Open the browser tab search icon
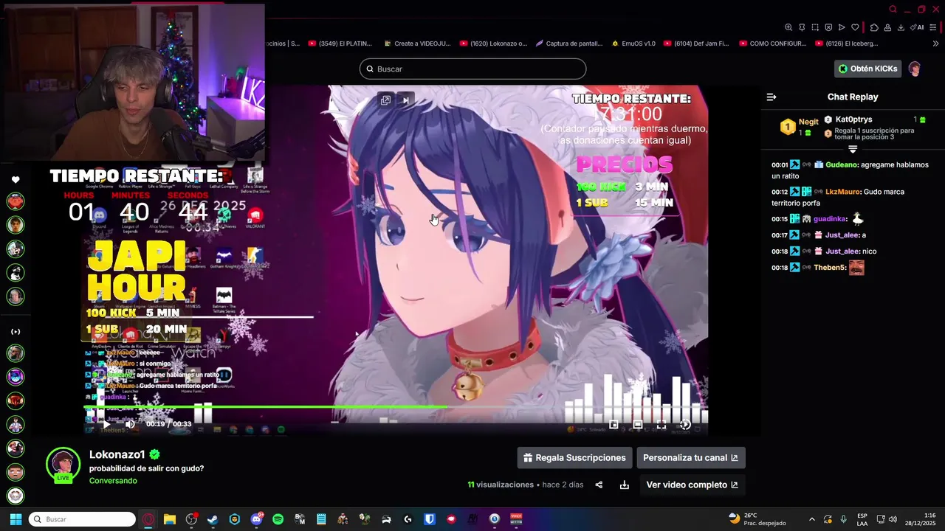945x531 pixels. [x=893, y=10]
